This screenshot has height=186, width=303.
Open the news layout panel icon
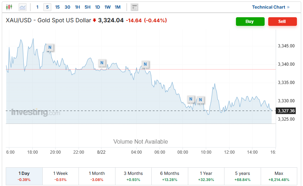[x=134, y=7]
